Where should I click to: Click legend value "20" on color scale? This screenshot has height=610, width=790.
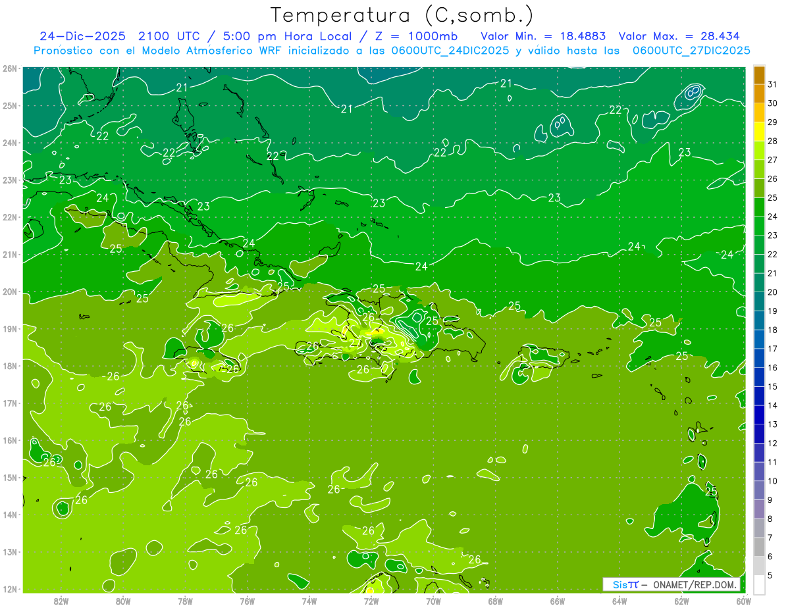(x=773, y=292)
